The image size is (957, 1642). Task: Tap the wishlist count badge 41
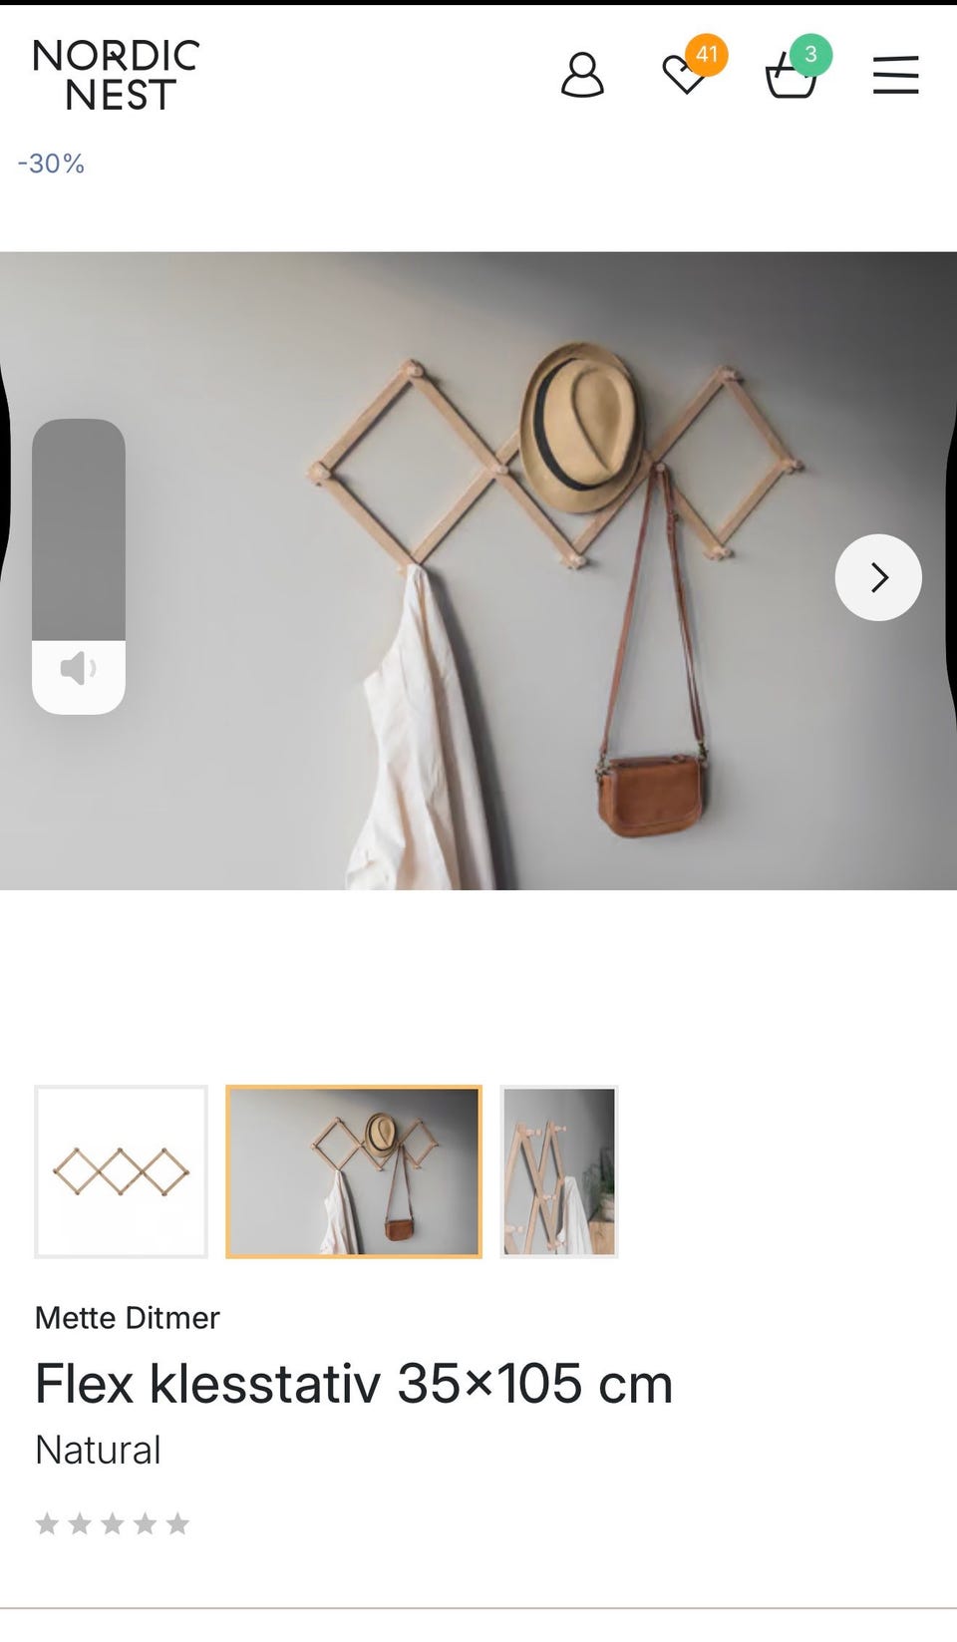(x=707, y=54)
